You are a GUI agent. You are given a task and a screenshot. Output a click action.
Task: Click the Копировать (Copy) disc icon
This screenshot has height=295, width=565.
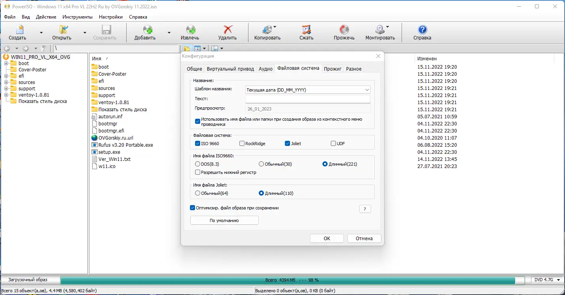pyautogui.click(x=267, y=30)
